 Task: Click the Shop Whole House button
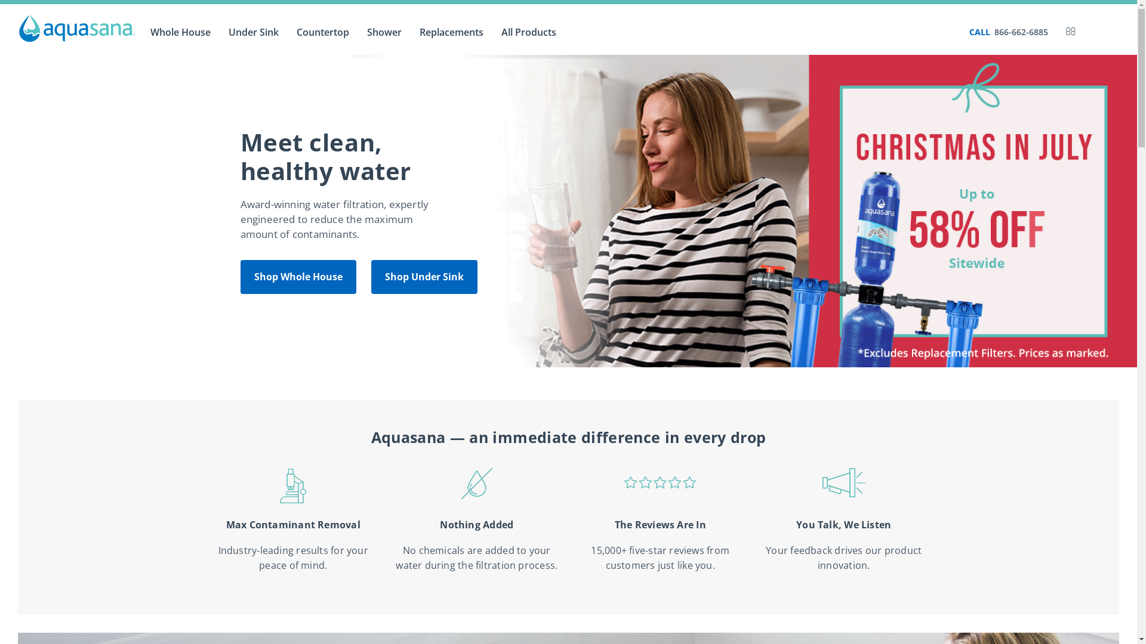click(x=298, y=277)
